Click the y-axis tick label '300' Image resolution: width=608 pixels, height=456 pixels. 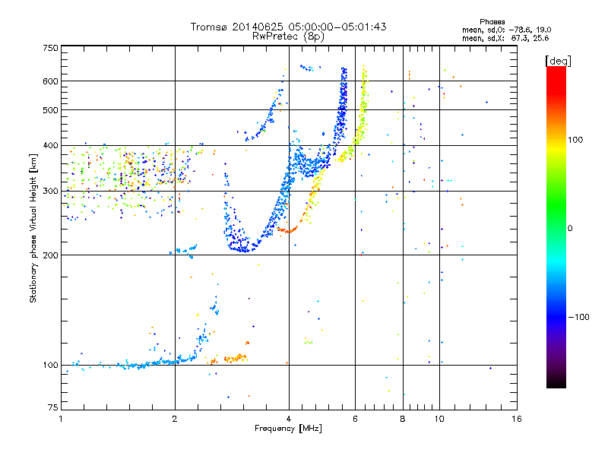(x=50, y=191)
